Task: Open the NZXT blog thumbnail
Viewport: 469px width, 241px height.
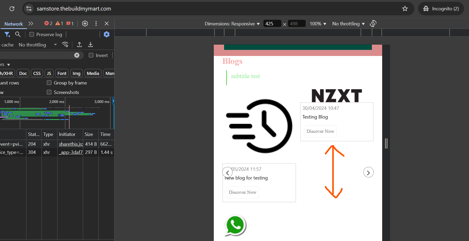Action: 337,95
